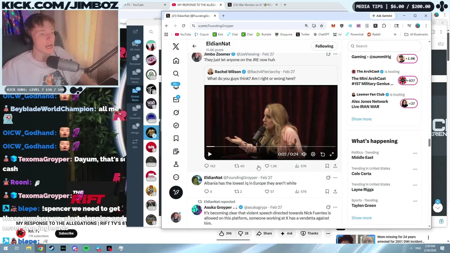Reload the page in Chrome

(184, 26)
